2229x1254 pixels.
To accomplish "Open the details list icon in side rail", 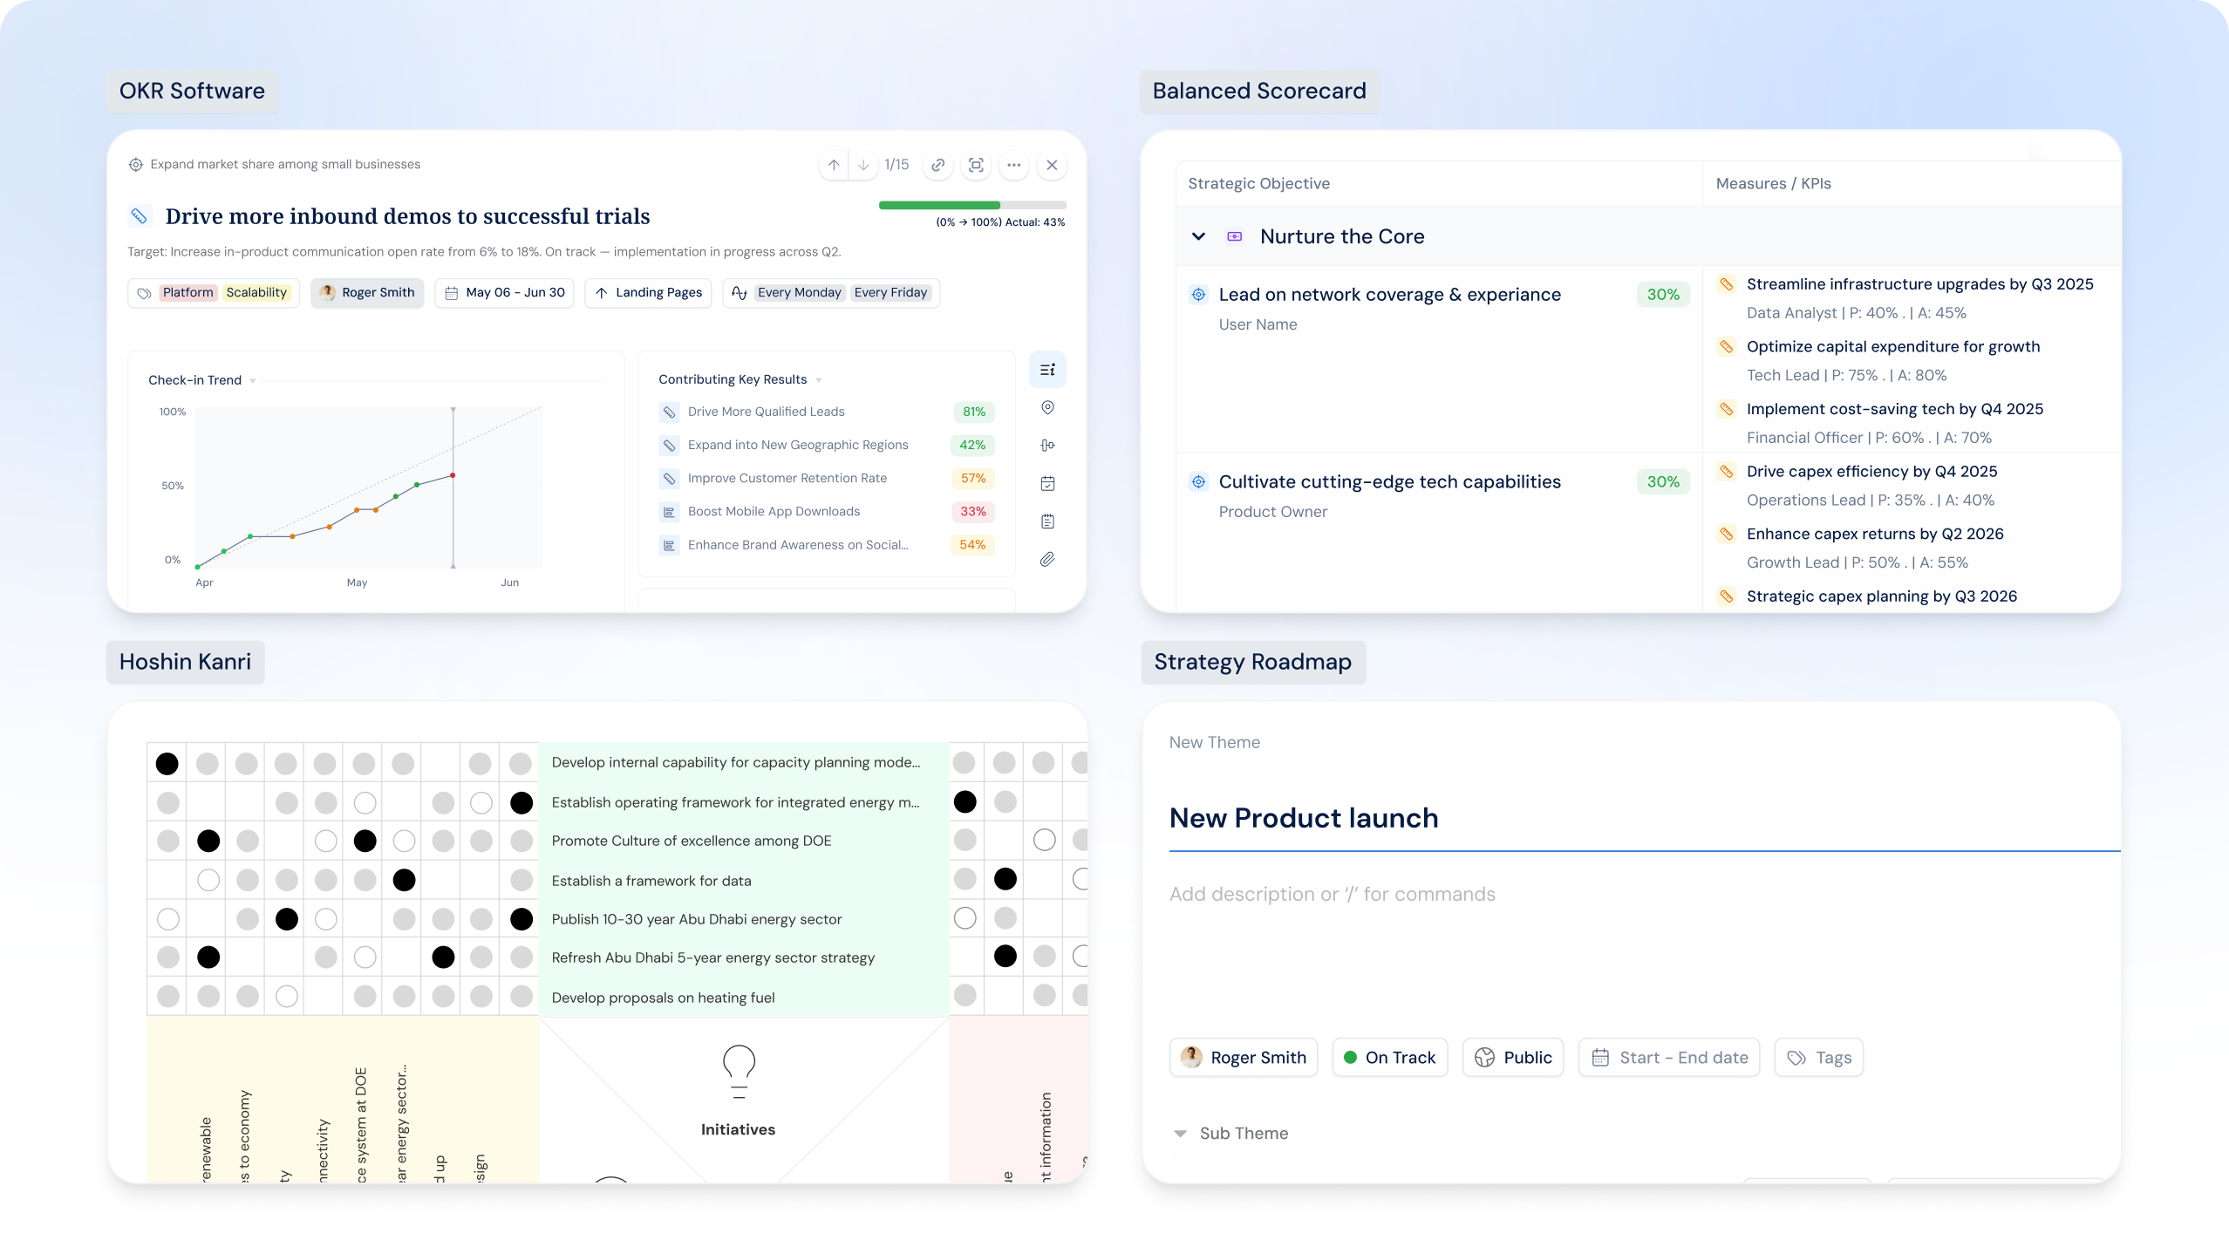I will click(x=1047, y=370).
